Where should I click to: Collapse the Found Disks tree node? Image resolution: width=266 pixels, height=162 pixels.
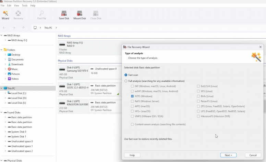1,112
